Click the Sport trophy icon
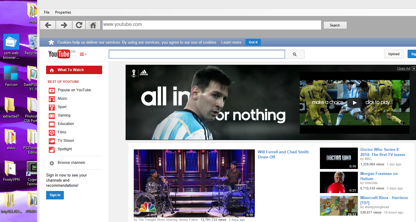The height and width of the screenshot is (222, 416). [x=52, y=107]
